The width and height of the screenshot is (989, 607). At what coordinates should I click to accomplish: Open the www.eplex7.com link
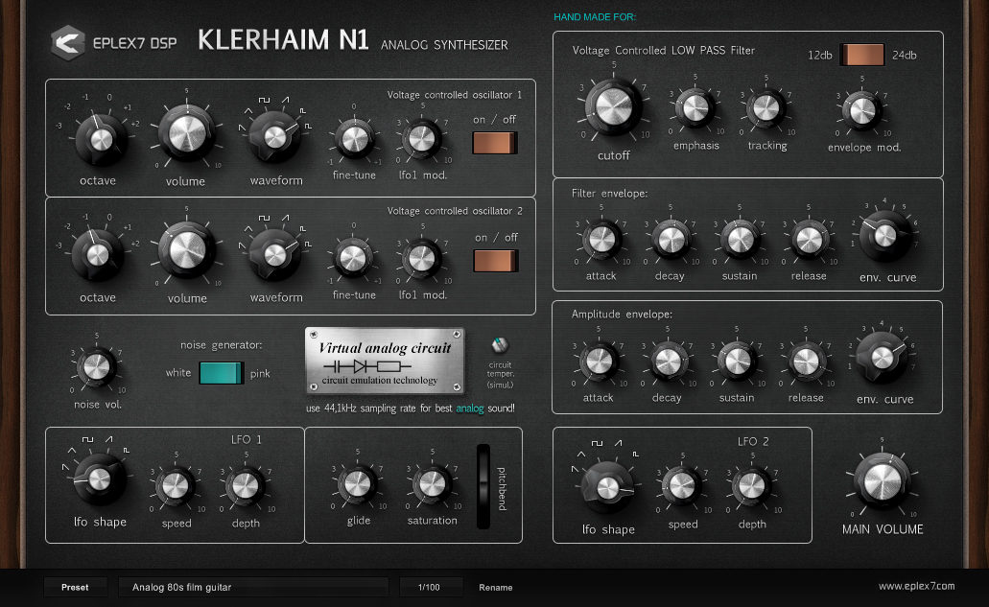(919, 586)
